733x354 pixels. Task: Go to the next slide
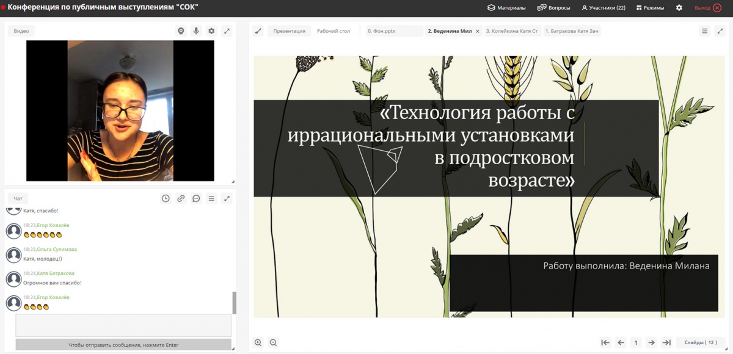click(x=651, y=343)
